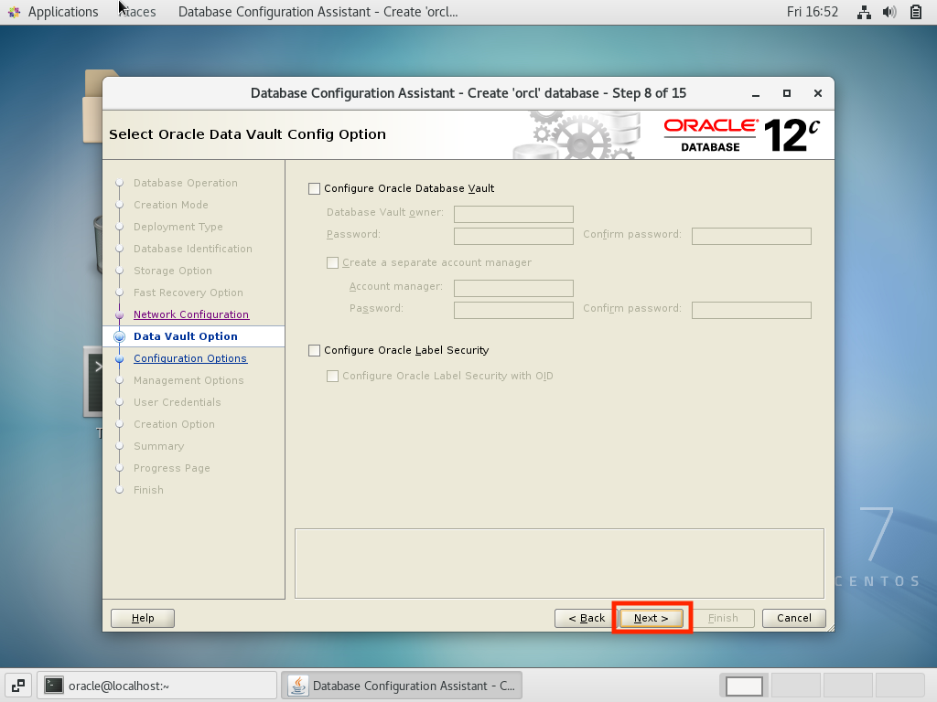Click the Database Vault owner Password field

click(x=513, y=236)
